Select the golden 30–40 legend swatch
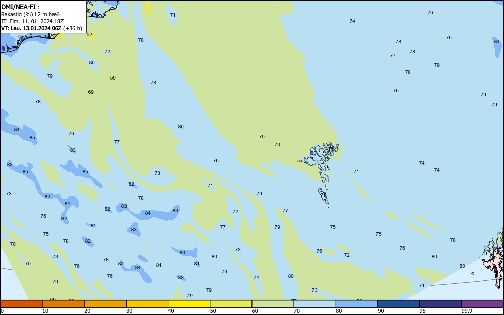Viewport: 504px width, 315px height. pyautogui.click(x=147, y=304)
